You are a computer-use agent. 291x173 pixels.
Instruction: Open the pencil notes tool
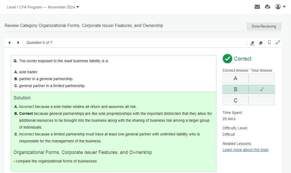(x=277, y=43)
